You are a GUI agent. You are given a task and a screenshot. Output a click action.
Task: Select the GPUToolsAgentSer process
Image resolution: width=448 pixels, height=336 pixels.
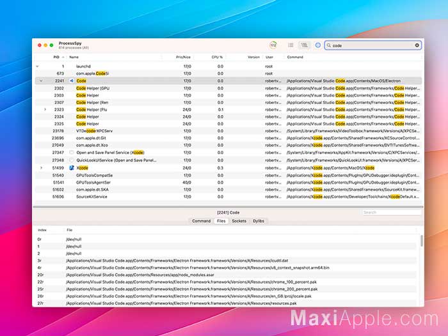(228, 182)
